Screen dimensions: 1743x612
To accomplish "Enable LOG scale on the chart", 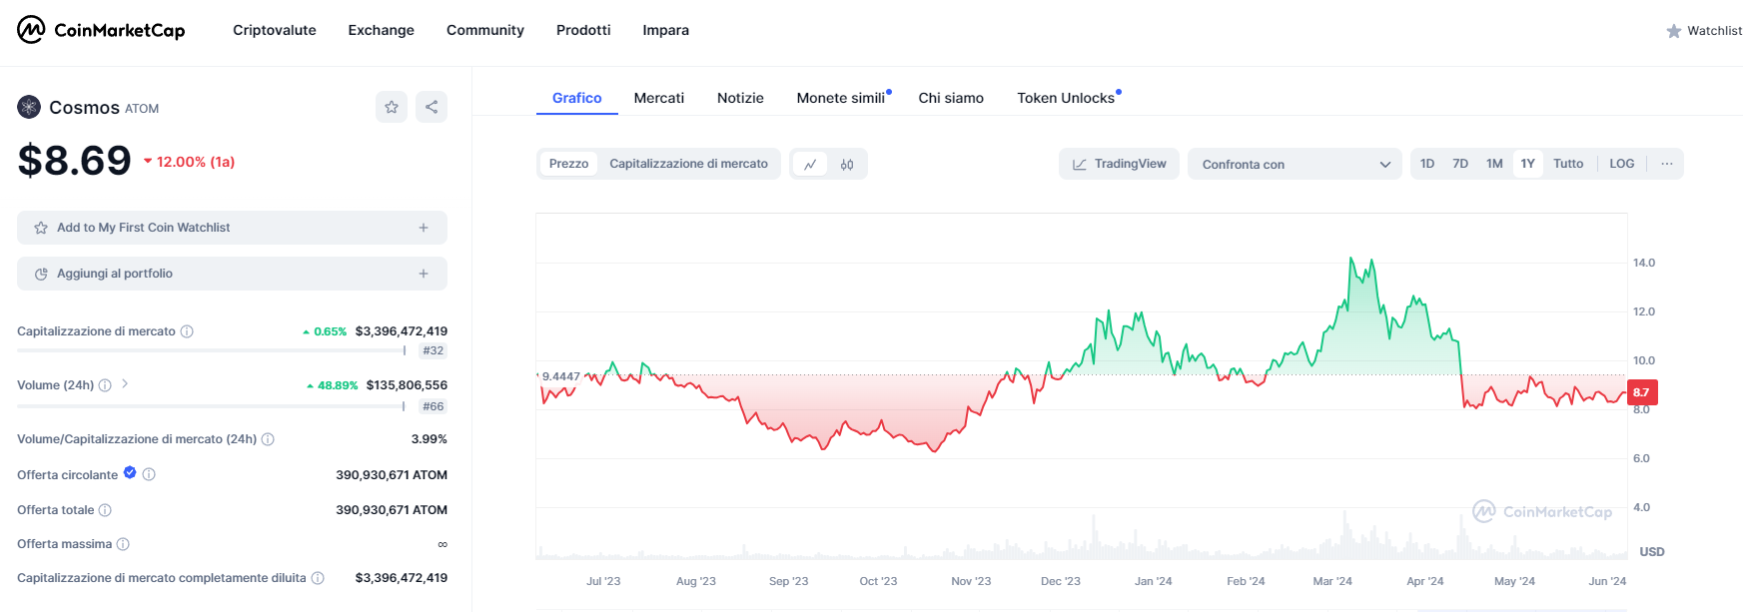I will 1621,164.
